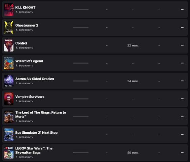Install Ghostrunner 2 via Установить link
190x162 pixels.
[x=24, y=30]
